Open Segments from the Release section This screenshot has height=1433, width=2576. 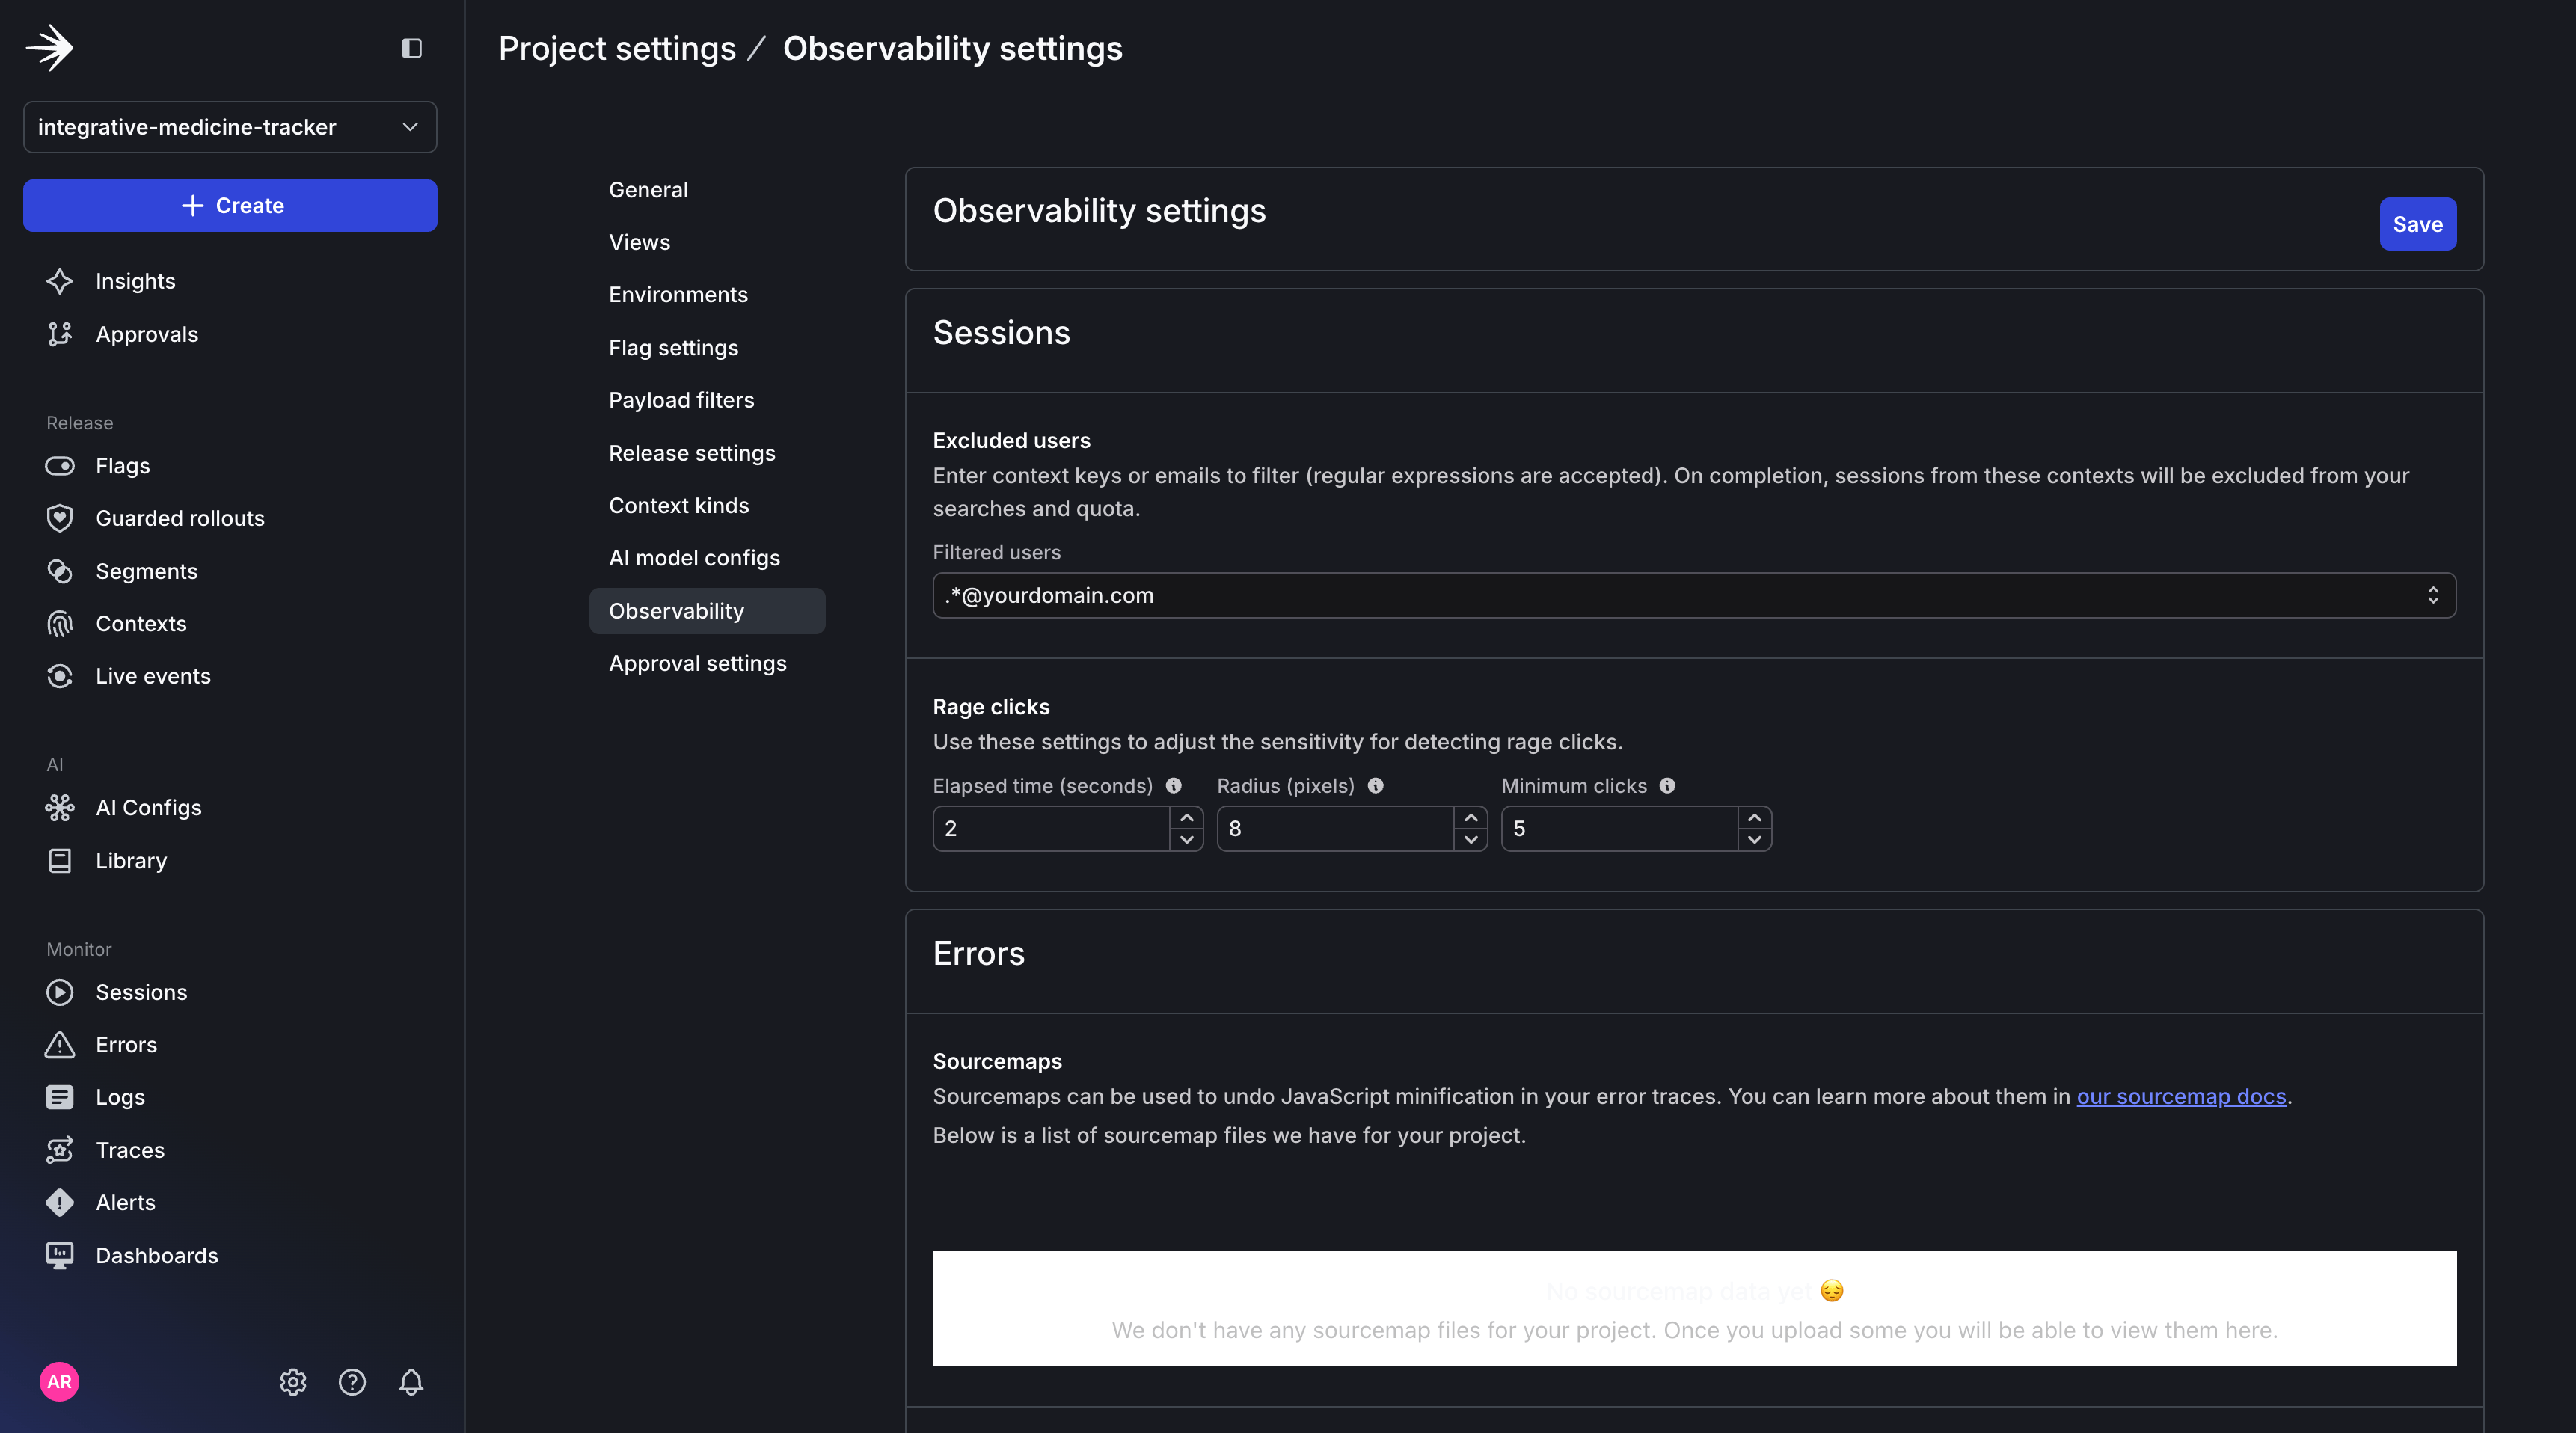click(147, 571)
